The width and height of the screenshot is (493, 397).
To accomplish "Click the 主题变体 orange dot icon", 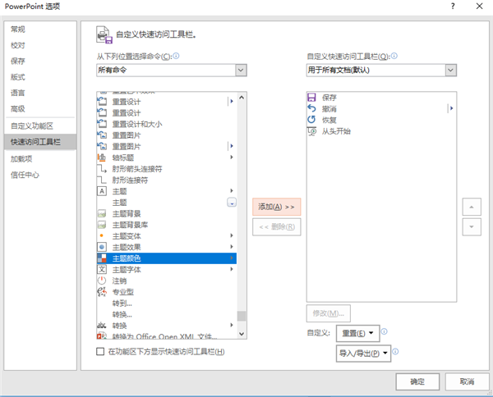I will pyautogui.click(x=102, y=235).
